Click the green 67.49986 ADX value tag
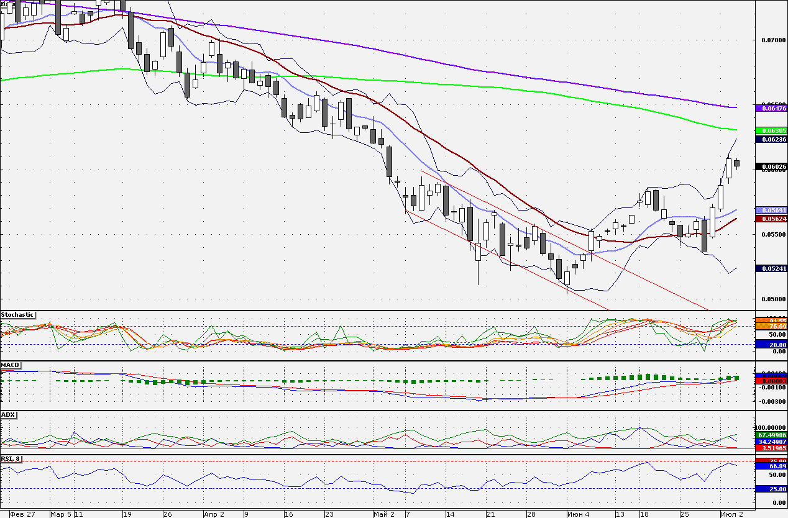Viewport: 788px width, 518px height. pyautogui.click(x=771, y=435)
